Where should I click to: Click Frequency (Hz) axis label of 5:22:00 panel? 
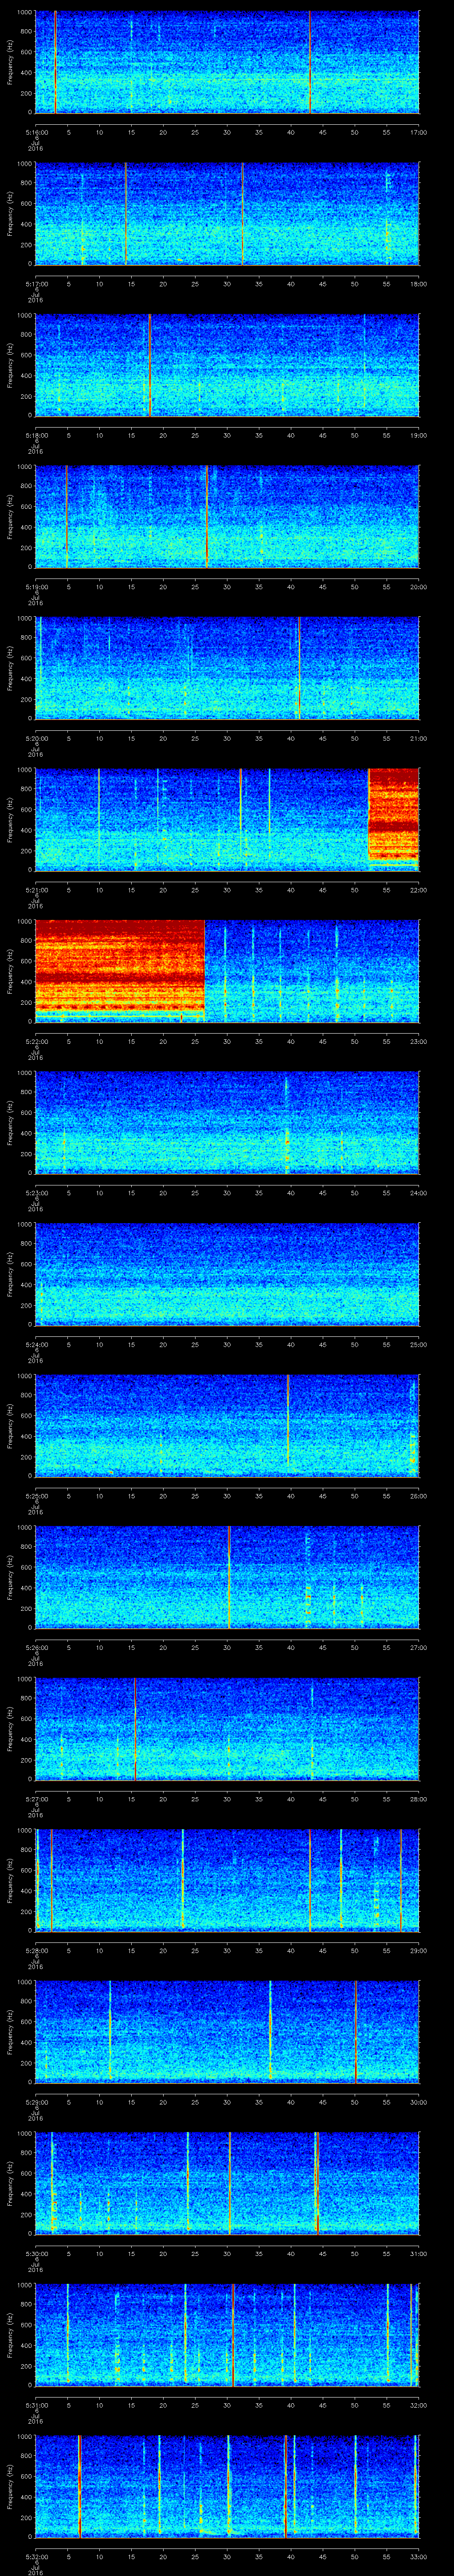click(10, 970)
